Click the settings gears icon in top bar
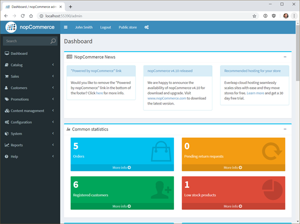This screenshot has height=224, width=300. point(146,27)
